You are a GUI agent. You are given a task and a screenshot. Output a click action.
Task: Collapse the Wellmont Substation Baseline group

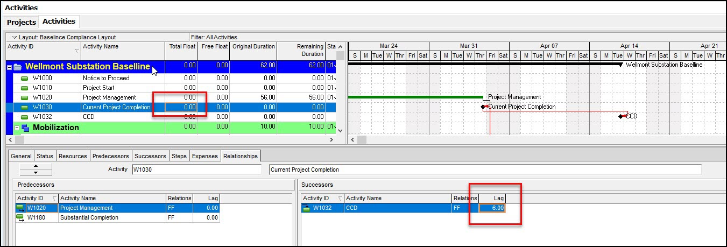(9, 67)
